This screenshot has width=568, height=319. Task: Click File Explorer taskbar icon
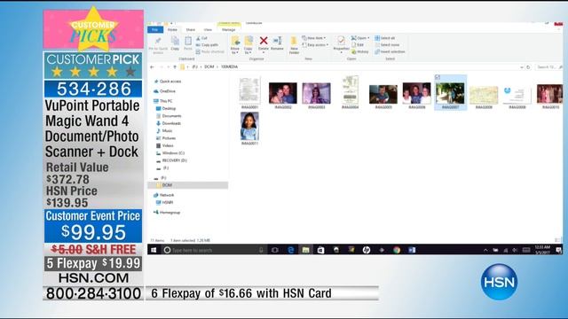tap(305, 250)
